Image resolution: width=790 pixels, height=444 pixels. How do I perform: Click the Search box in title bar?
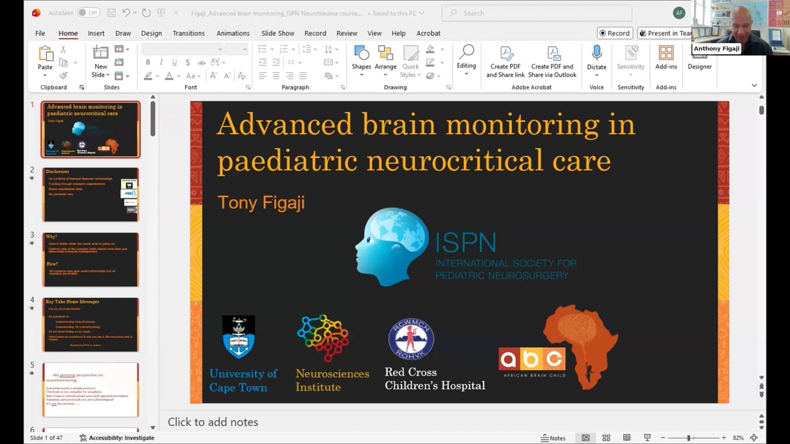537,12
